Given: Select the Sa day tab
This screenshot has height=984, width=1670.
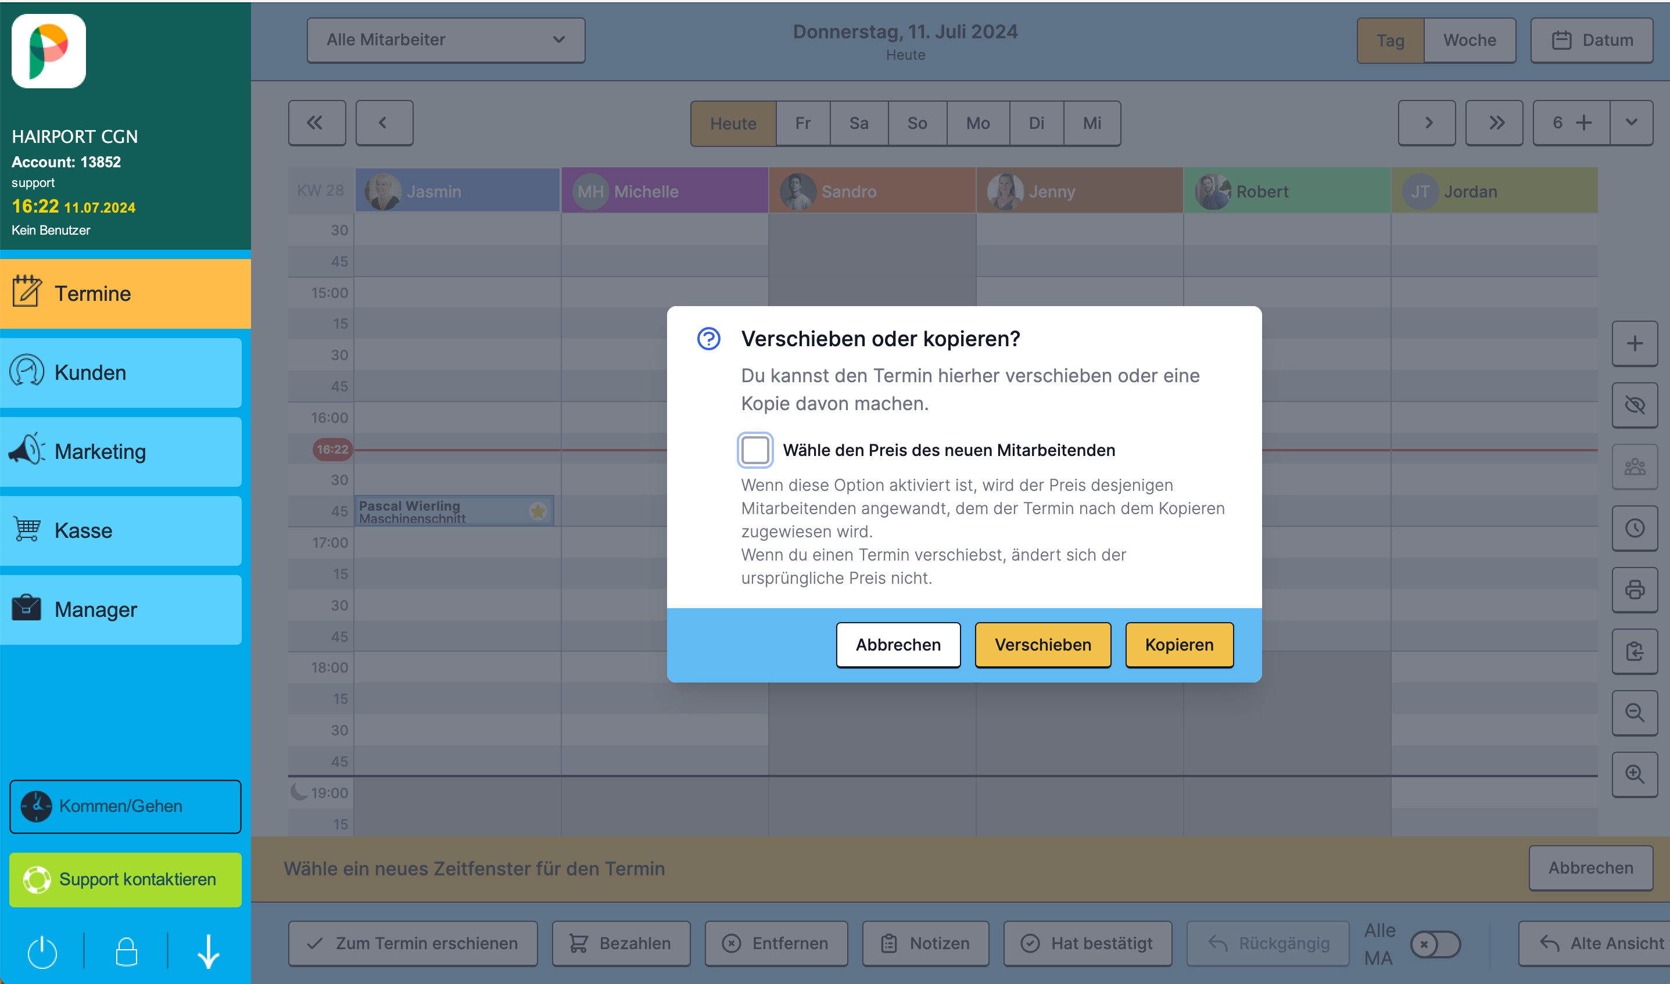Looking at the screenshot, I should [859, 123].
